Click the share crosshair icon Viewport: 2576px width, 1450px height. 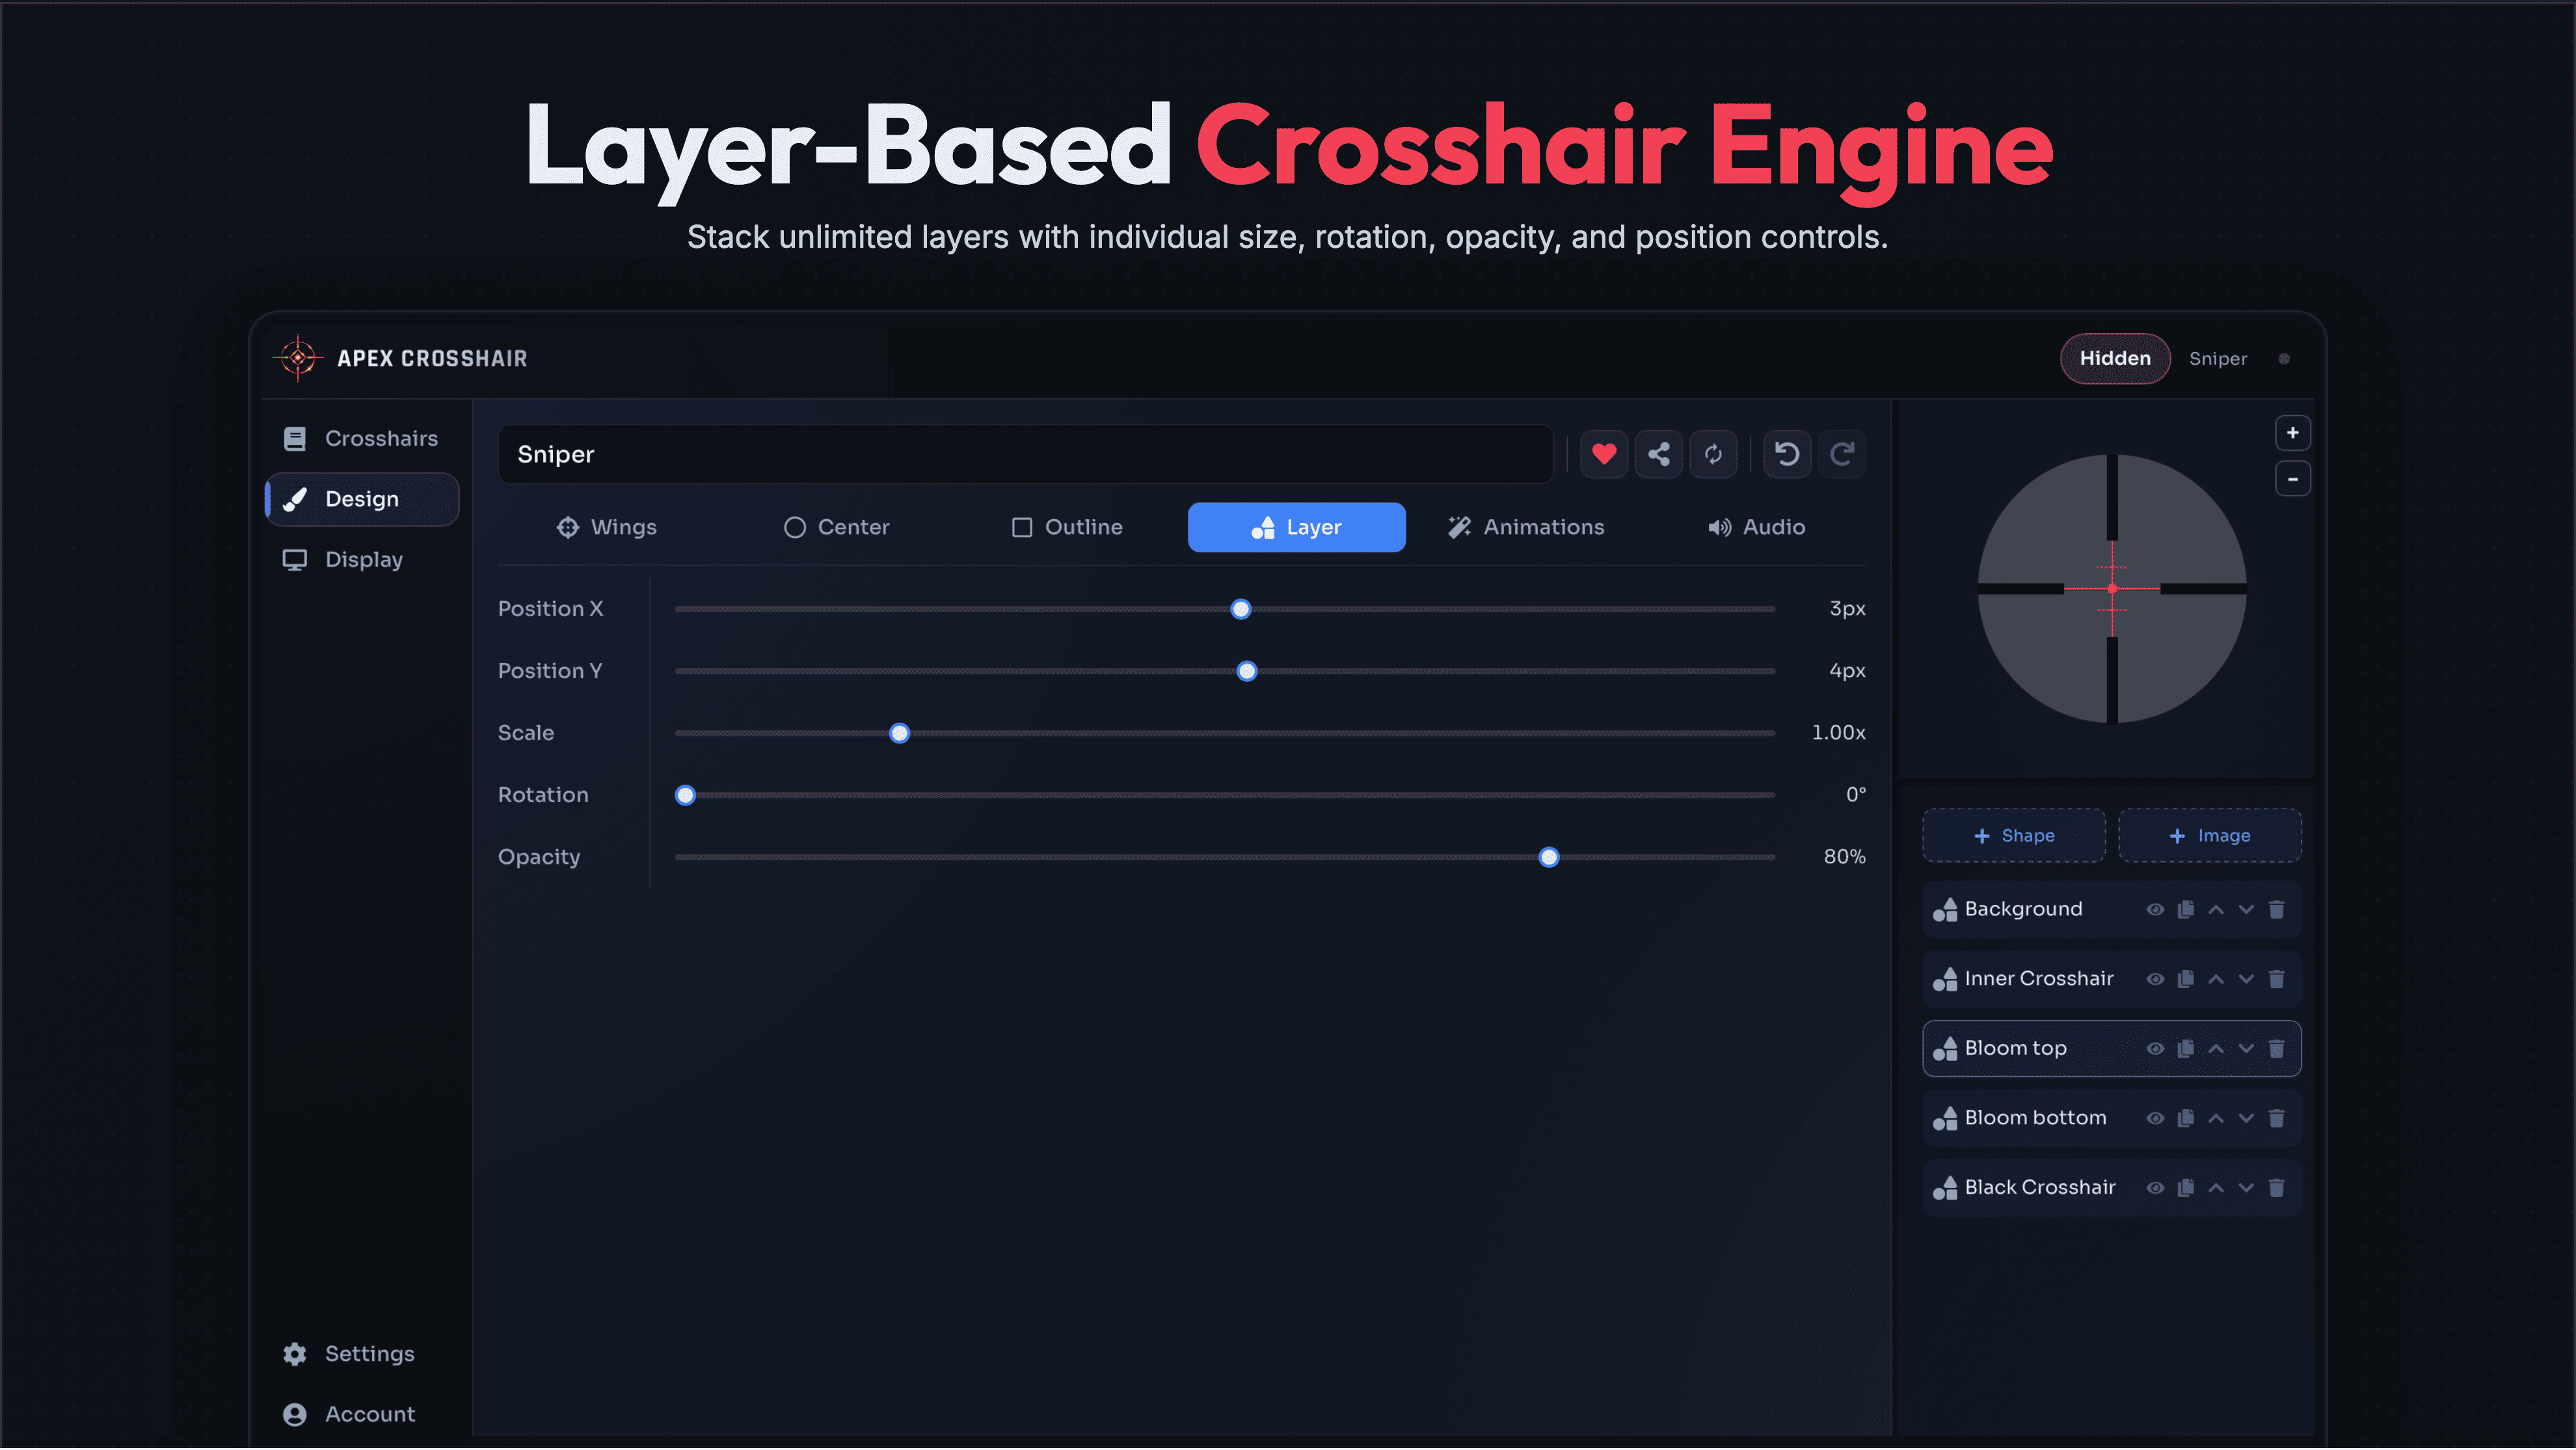pos(1659,454)
